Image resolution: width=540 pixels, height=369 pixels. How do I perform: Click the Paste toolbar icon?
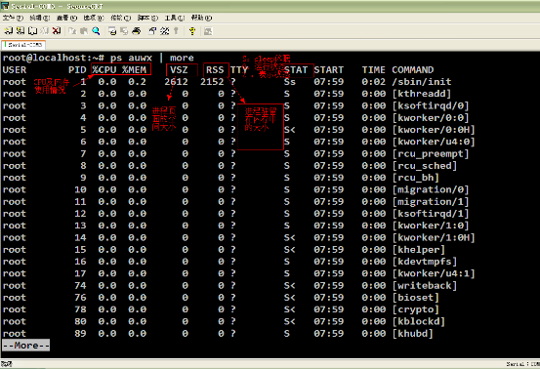point(84,31)
